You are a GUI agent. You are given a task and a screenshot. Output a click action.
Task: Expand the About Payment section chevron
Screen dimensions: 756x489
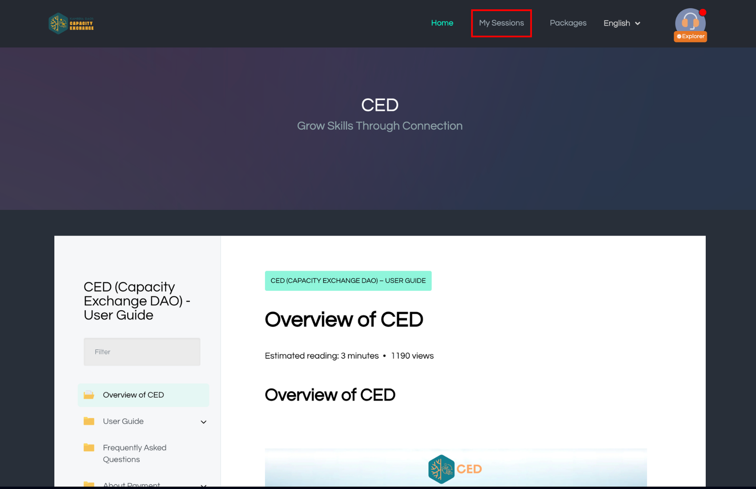pyautogui.click(x=204, y=485)
